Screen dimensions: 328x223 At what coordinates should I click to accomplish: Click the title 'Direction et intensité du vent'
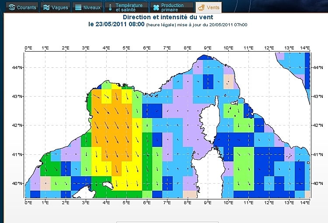pyautogui.click(x=168, y=17)
